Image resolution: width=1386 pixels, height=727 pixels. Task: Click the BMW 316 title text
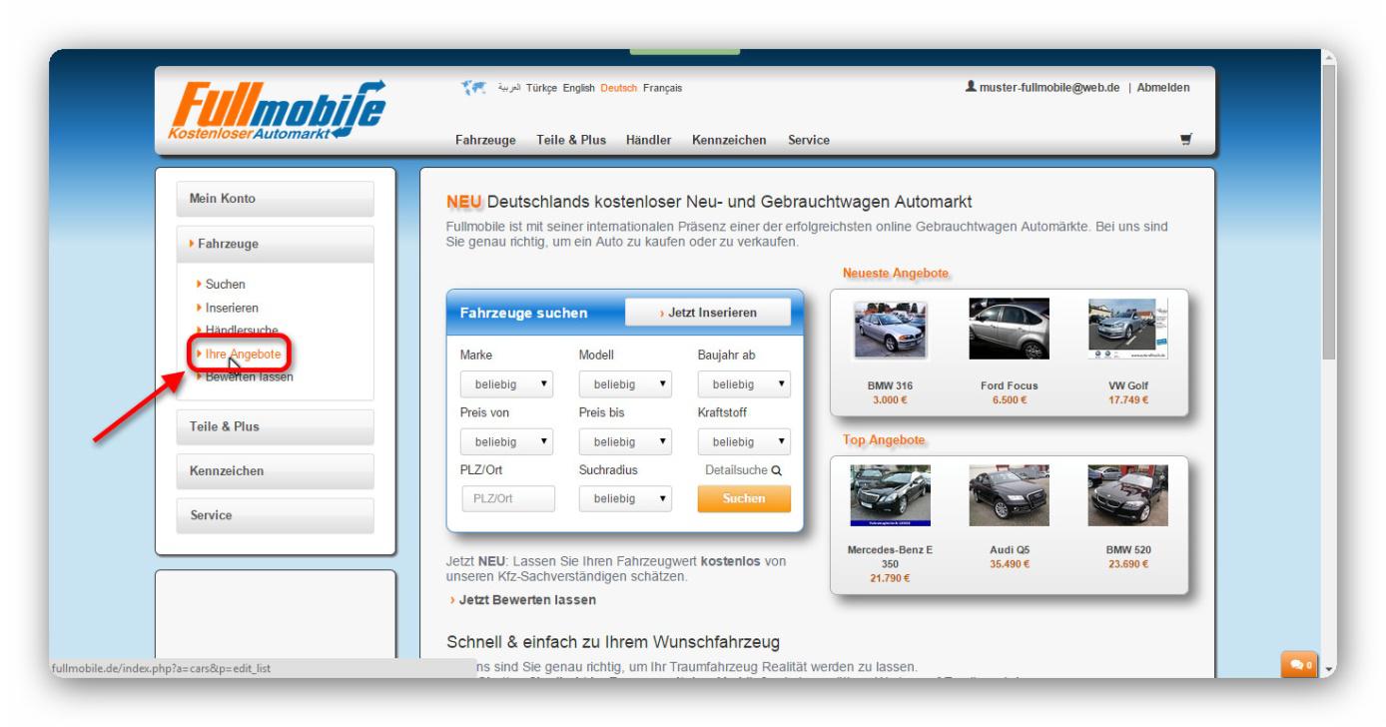(x=890, y=385)
